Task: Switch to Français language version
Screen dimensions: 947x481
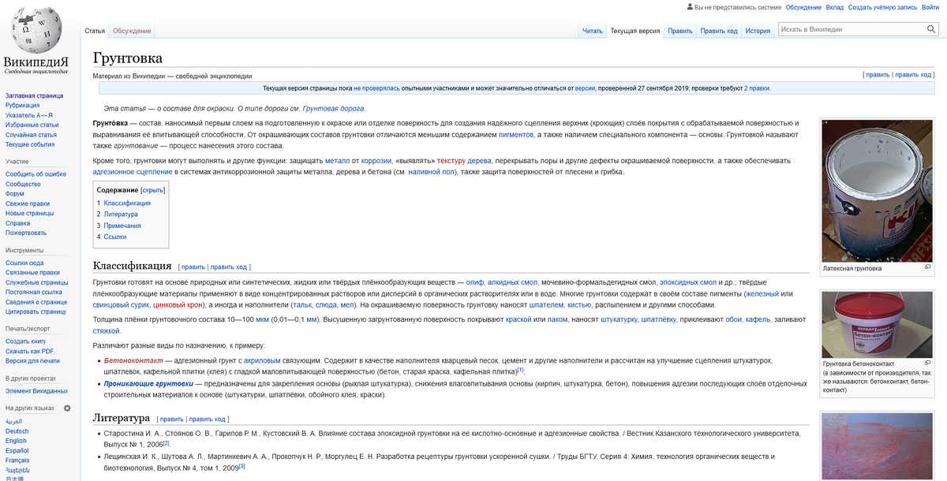Action: pyautogui.click(x=17, y=460)
